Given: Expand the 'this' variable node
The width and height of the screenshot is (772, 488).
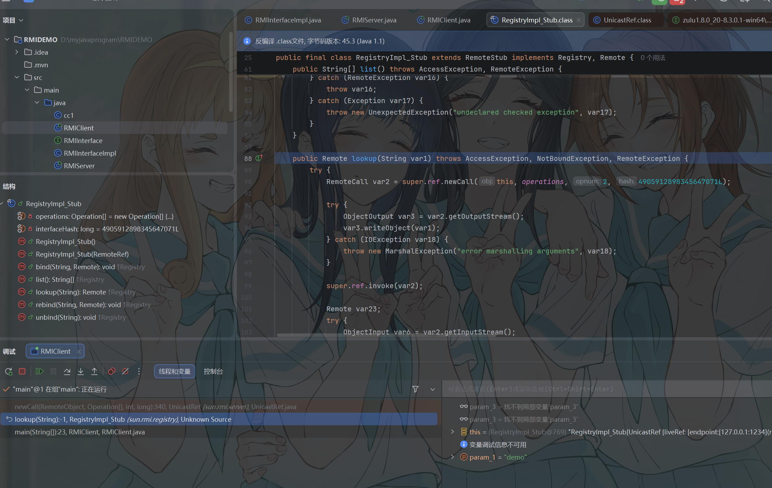Looking at the screenshot, I should click(x=453, y=432).
